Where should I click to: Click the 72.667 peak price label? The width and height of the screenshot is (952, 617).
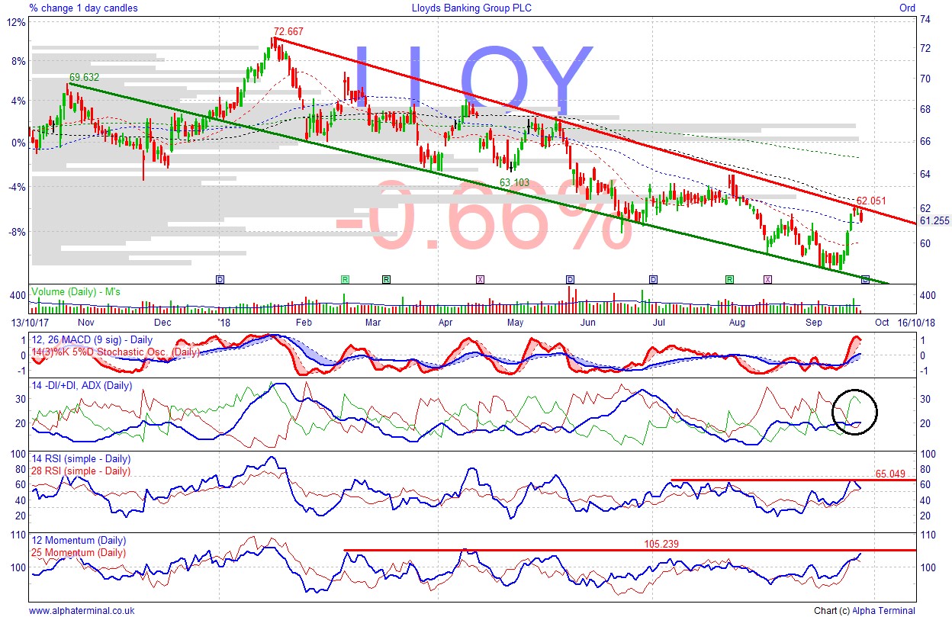coord(288,31)
